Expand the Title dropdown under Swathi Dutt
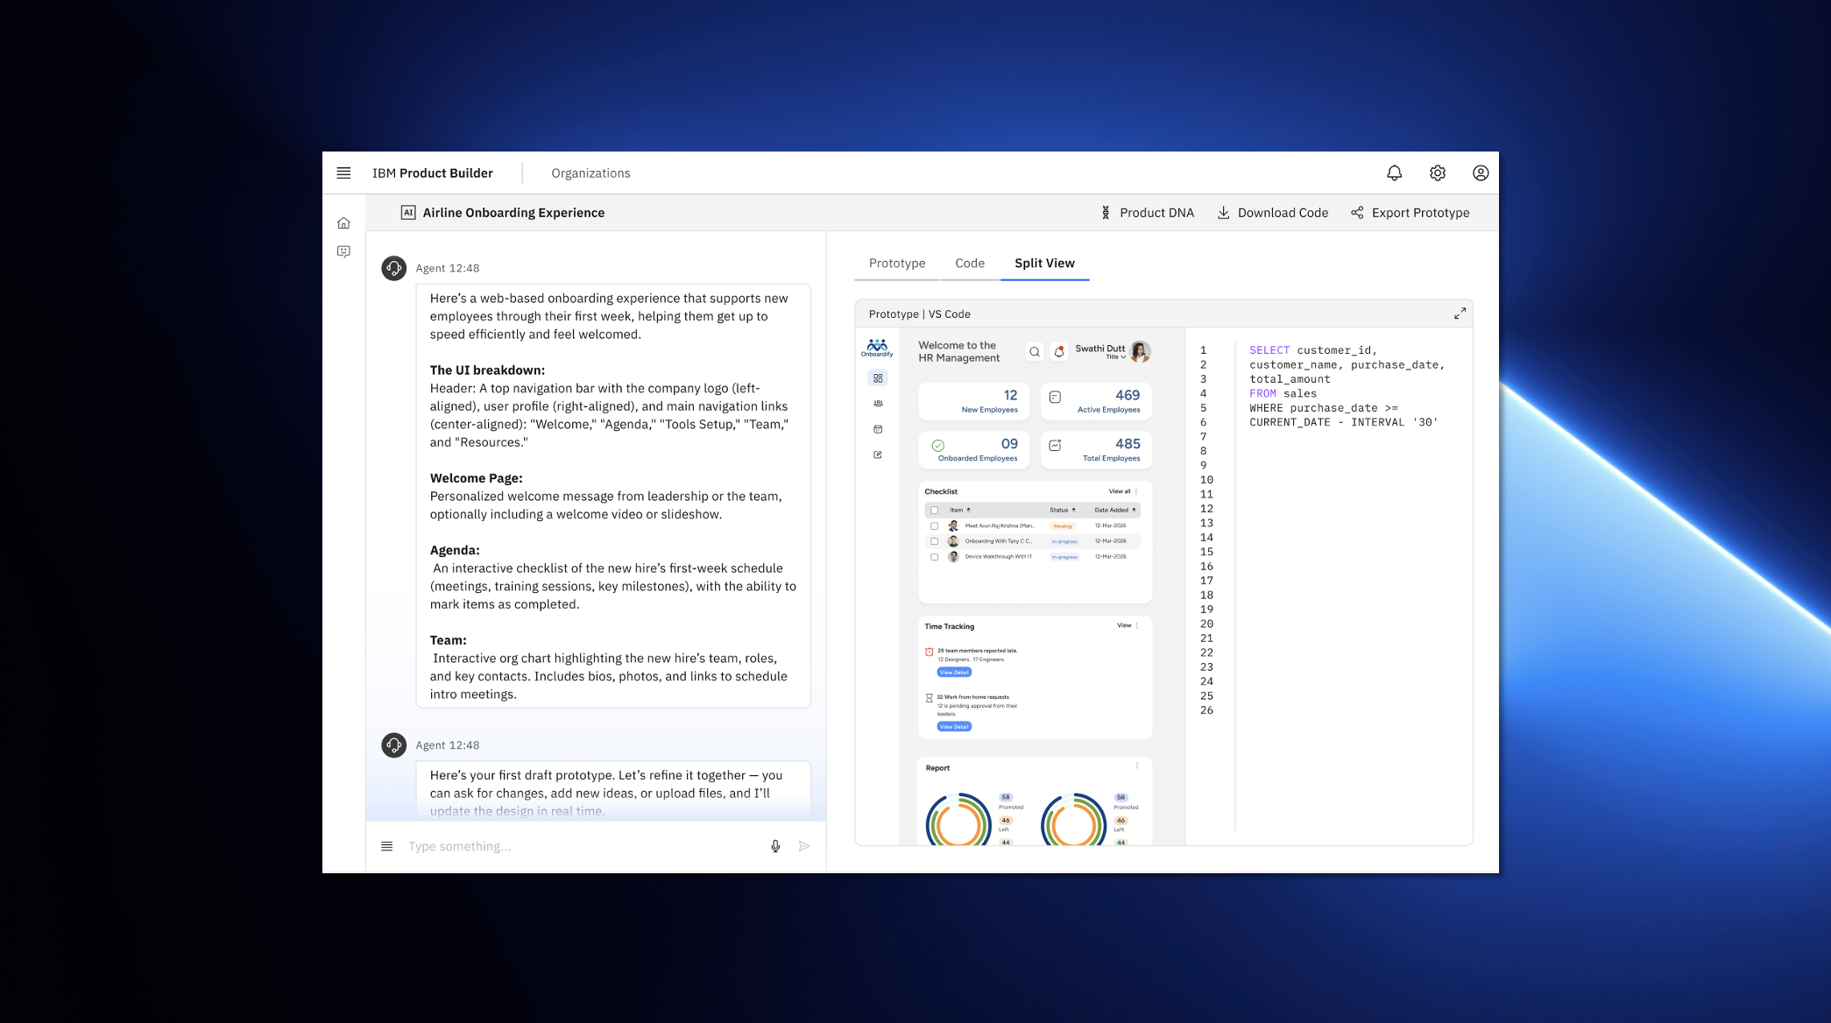This screenshot has height=1023, width=1831. pos(1116,357)
